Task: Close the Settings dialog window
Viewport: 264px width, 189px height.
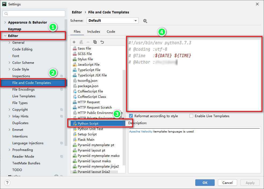Action: [257, 4]
